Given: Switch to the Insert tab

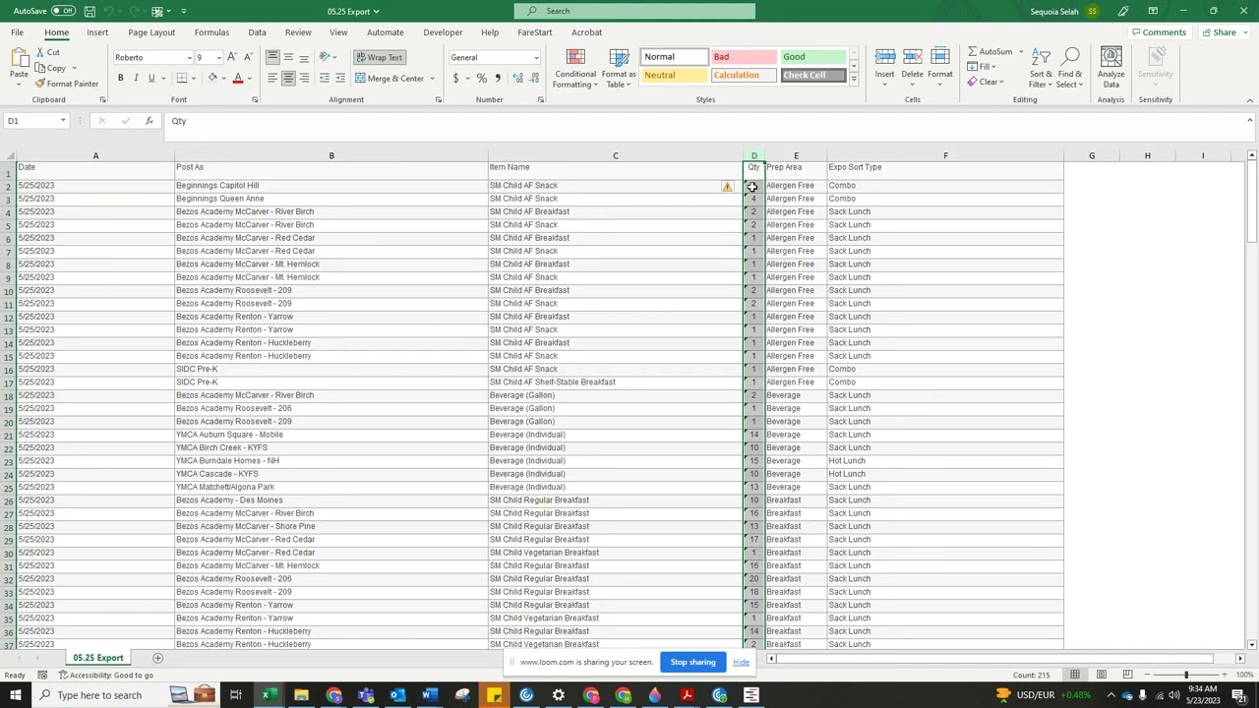Looking at the screenshot, I should (97, 32).
